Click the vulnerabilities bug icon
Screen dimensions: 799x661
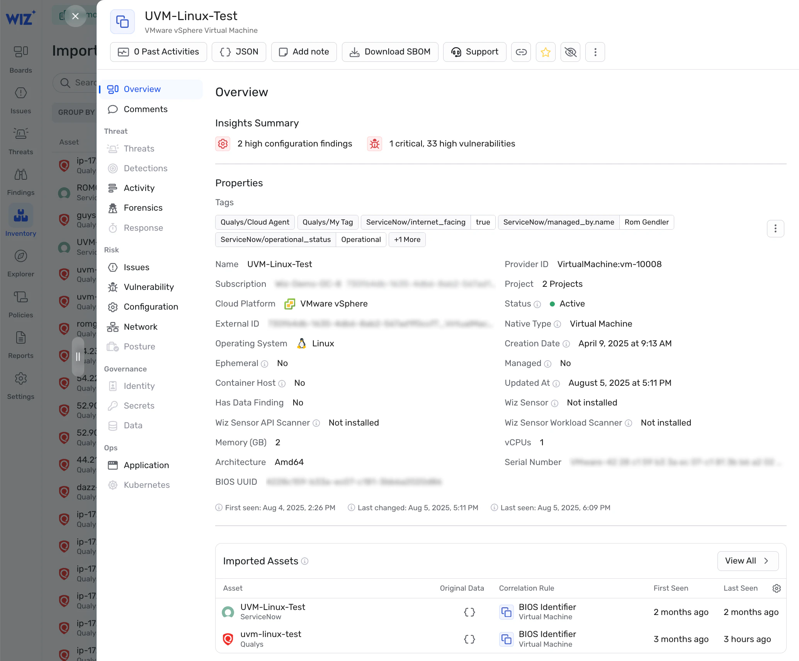coord(375,144)
